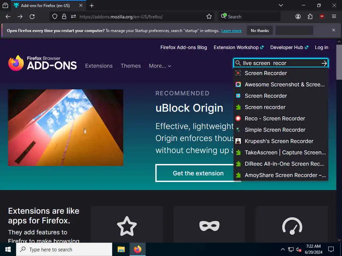Select the first Screen Recorder suggestion
The image size is (342, 256).
pyautogui.click(x=281, y=73)
